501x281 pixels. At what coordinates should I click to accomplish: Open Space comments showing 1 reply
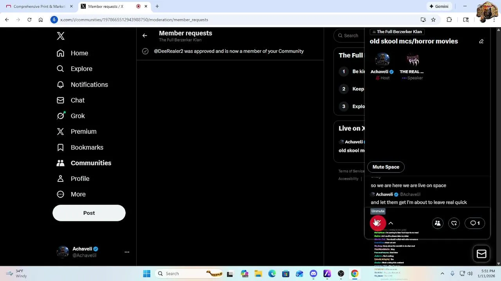tap(475, 223)
